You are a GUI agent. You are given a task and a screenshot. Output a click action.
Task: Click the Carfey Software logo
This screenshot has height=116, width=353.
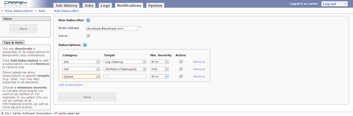pos(15,4)
